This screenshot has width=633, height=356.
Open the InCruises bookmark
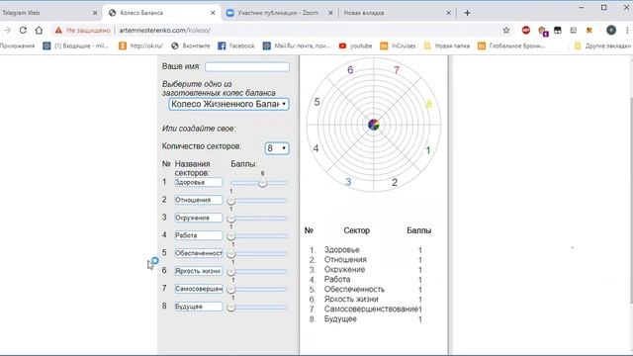(398, 46)
